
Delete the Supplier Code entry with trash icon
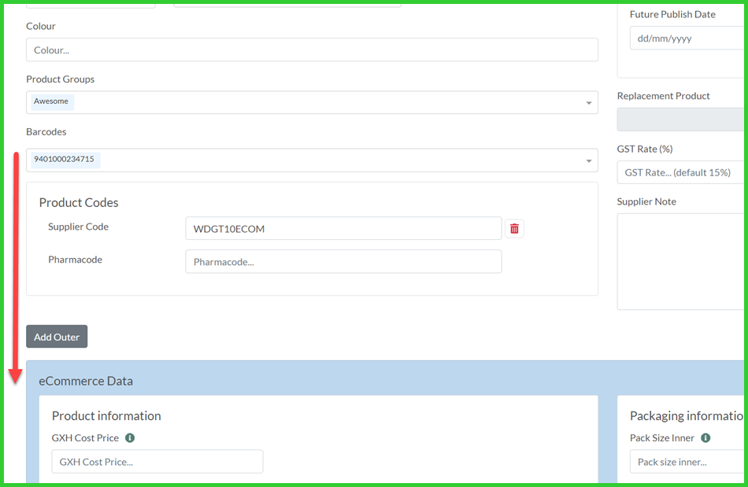click(514, 228)
